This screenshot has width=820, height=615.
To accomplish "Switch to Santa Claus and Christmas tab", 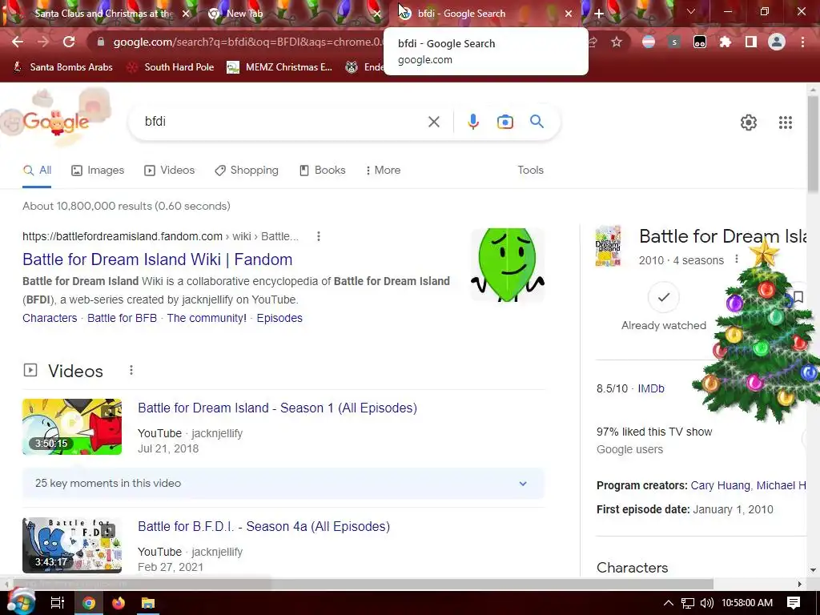I will (102, 14).
